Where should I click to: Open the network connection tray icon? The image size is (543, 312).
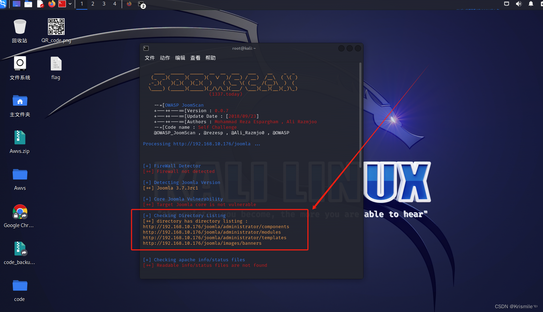[506, 4]
